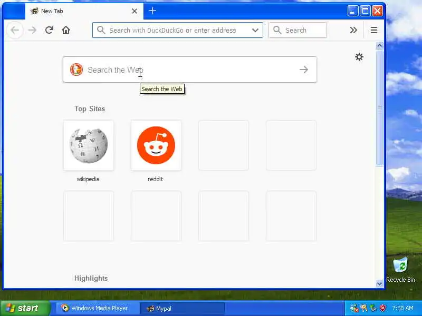Maximize the Mypal browser window

(x=365, y=11)
